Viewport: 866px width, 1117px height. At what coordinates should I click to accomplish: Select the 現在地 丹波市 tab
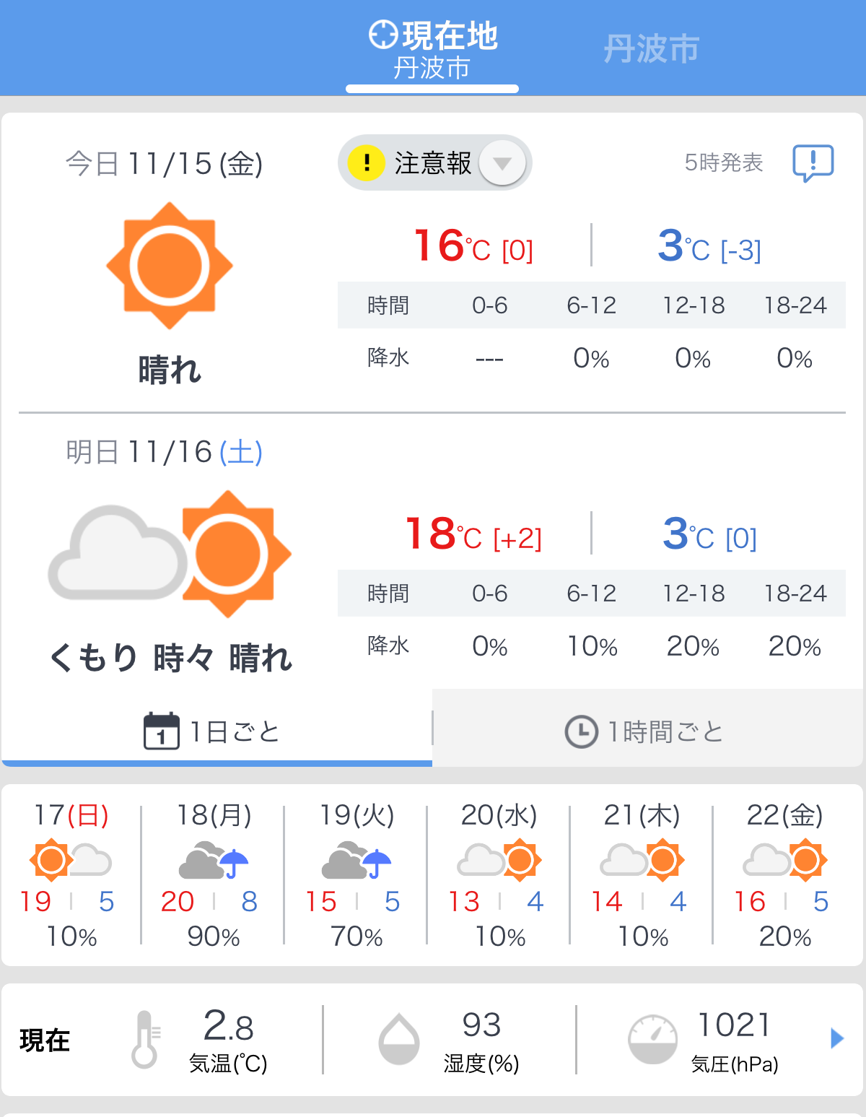pos(432,51)
